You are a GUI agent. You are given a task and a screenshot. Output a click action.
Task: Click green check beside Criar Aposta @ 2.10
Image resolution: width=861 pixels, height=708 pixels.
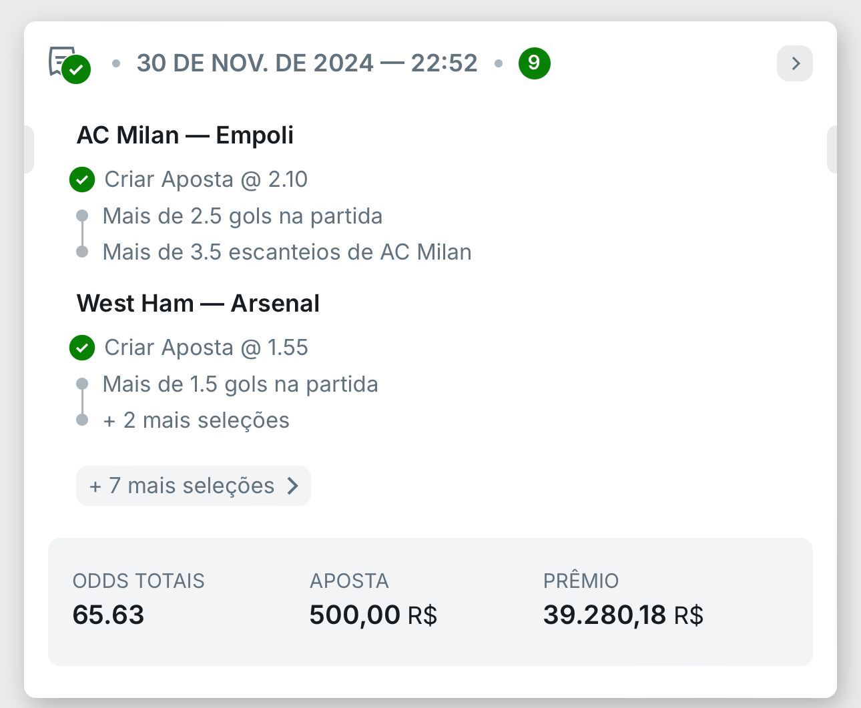tap(82, 180)
